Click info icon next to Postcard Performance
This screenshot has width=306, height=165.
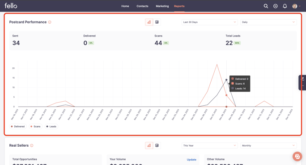click(x=50, y=22)
